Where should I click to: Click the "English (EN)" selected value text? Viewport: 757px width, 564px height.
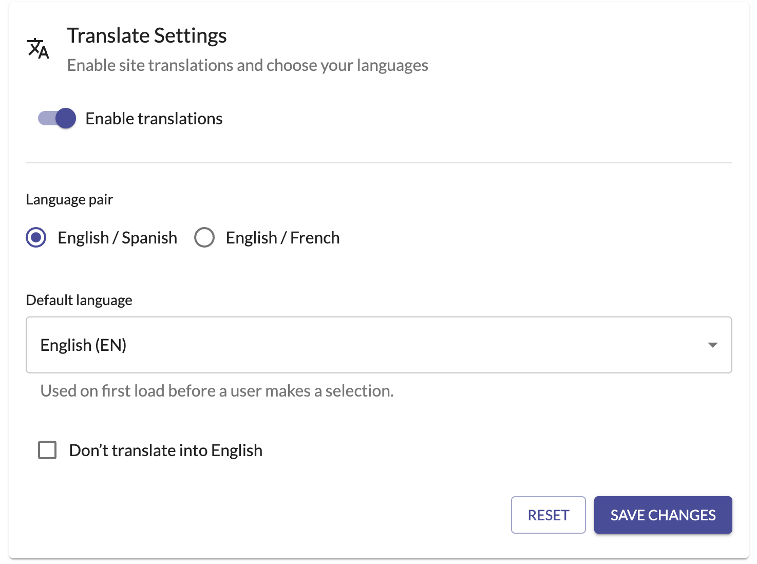83,345
